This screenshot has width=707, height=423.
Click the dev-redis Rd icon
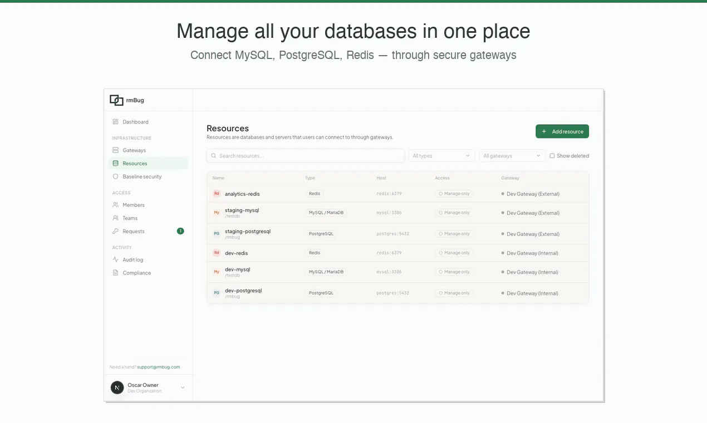pos(217,253)
